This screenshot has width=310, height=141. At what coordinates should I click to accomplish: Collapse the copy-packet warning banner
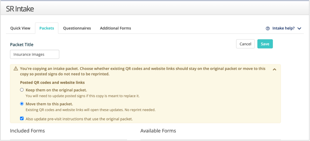[275, 69]
